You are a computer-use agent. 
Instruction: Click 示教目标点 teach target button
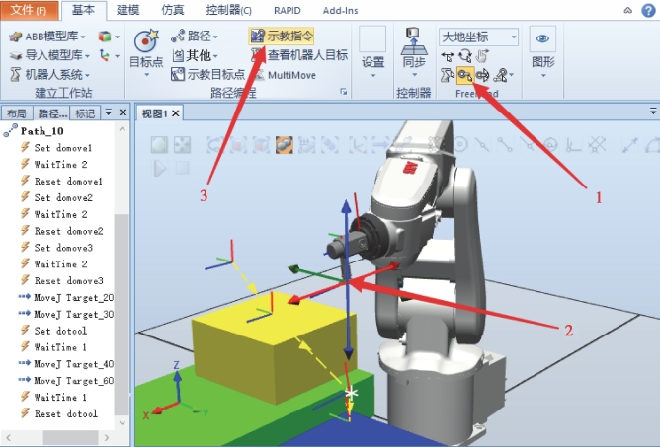click(x=207, y=74)
